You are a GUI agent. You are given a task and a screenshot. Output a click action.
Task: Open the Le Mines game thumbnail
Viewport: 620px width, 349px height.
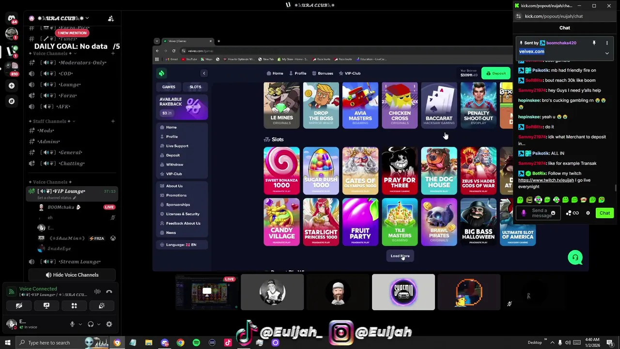[x=281, y=105]
